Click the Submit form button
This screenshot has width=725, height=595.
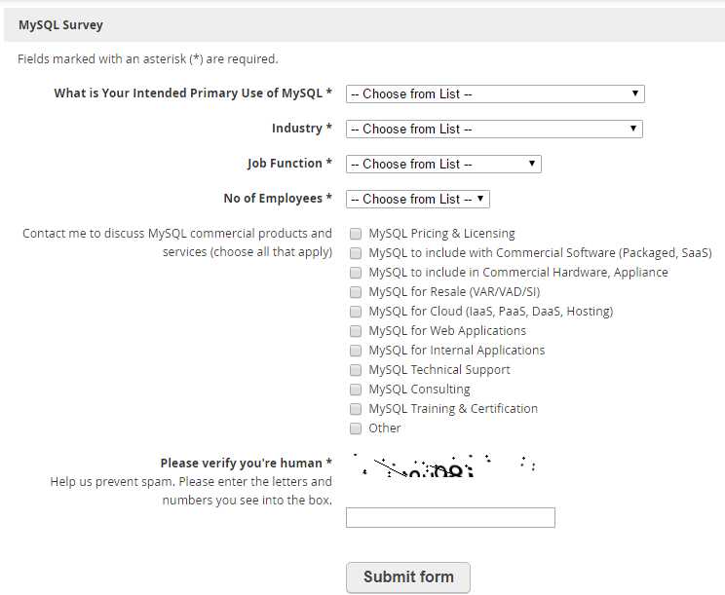pyautogui.click(x=408, y=577)
